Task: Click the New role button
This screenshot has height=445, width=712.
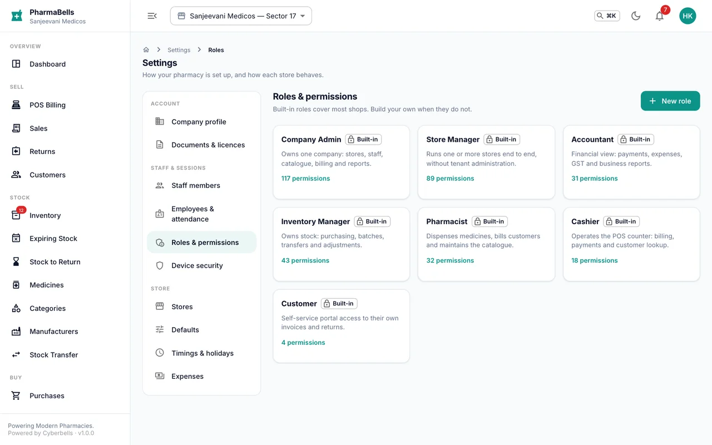Action: pyautogui.click(x=670, y=101)
